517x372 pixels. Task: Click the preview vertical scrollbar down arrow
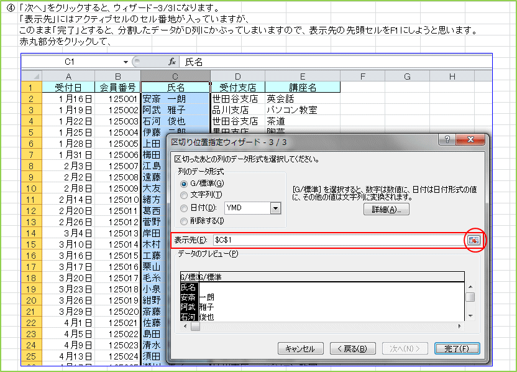click(470, 316)
